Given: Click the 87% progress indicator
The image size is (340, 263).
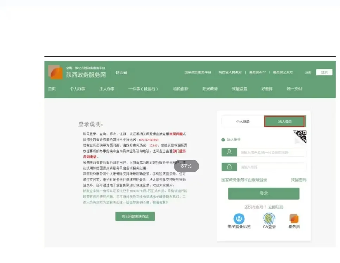Looking at the screenshot, I should 187,166.
